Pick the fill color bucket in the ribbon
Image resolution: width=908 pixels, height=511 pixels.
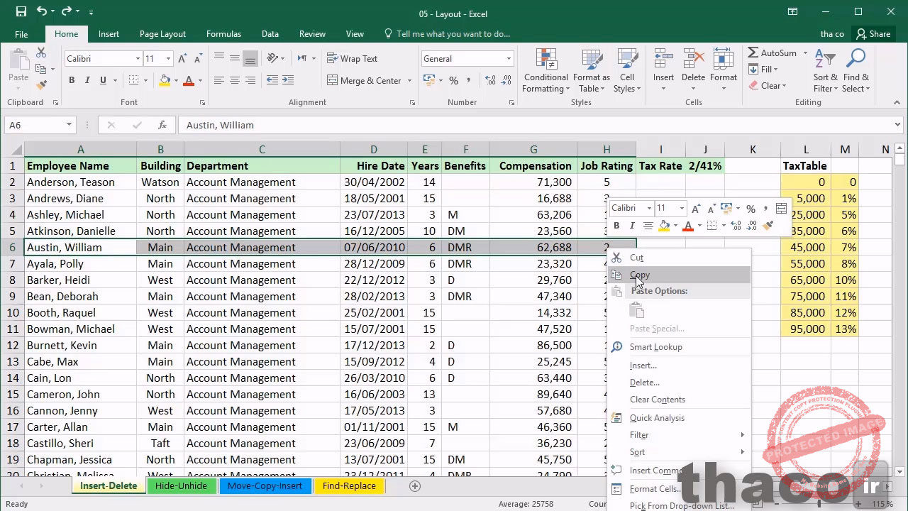(x=165, y=80)
